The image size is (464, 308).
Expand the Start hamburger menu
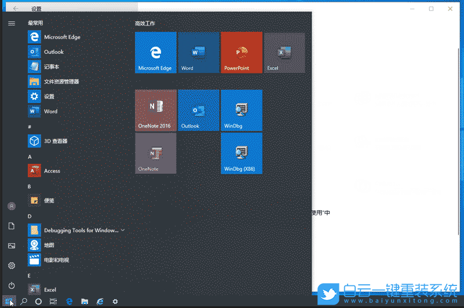point(12,23)
